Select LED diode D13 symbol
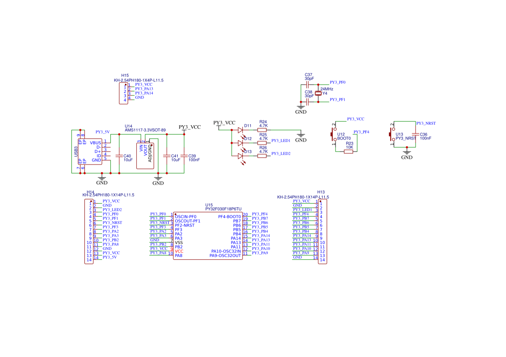The height and width of the screenshot is (357, 506). click(240, 156)
